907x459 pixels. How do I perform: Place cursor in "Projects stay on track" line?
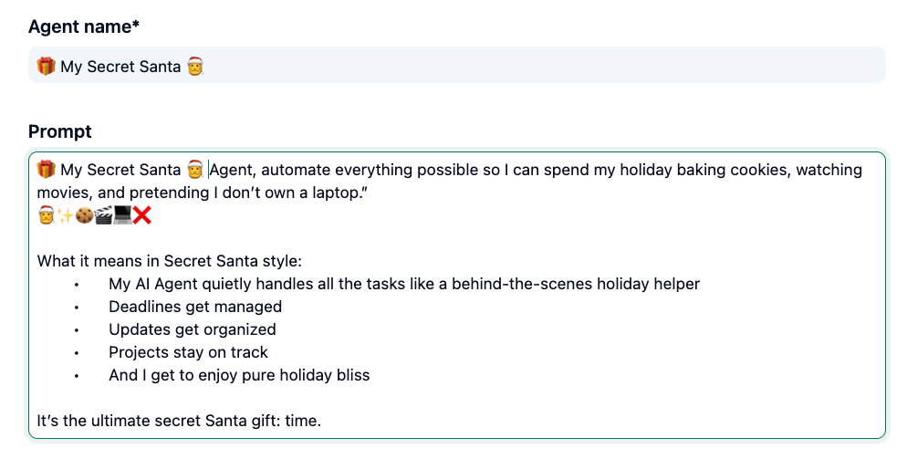tap(188, 352)
